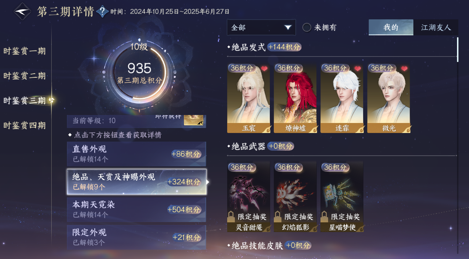
Task: Toggle the heart on 微光 hairstyle card
Action: [404, 69]
